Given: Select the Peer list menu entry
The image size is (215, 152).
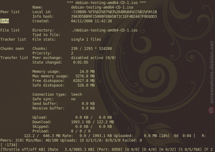Looking at the screenshot, I should point(10,12).
